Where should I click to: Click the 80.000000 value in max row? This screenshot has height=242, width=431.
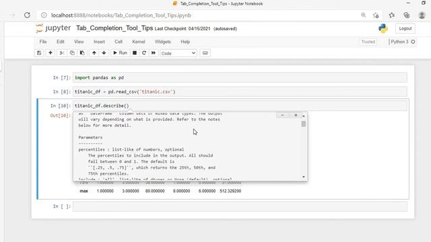pos(155,191)
